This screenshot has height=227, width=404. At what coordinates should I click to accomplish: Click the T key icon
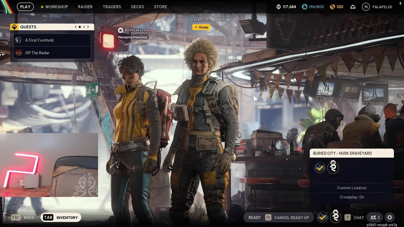348,218
